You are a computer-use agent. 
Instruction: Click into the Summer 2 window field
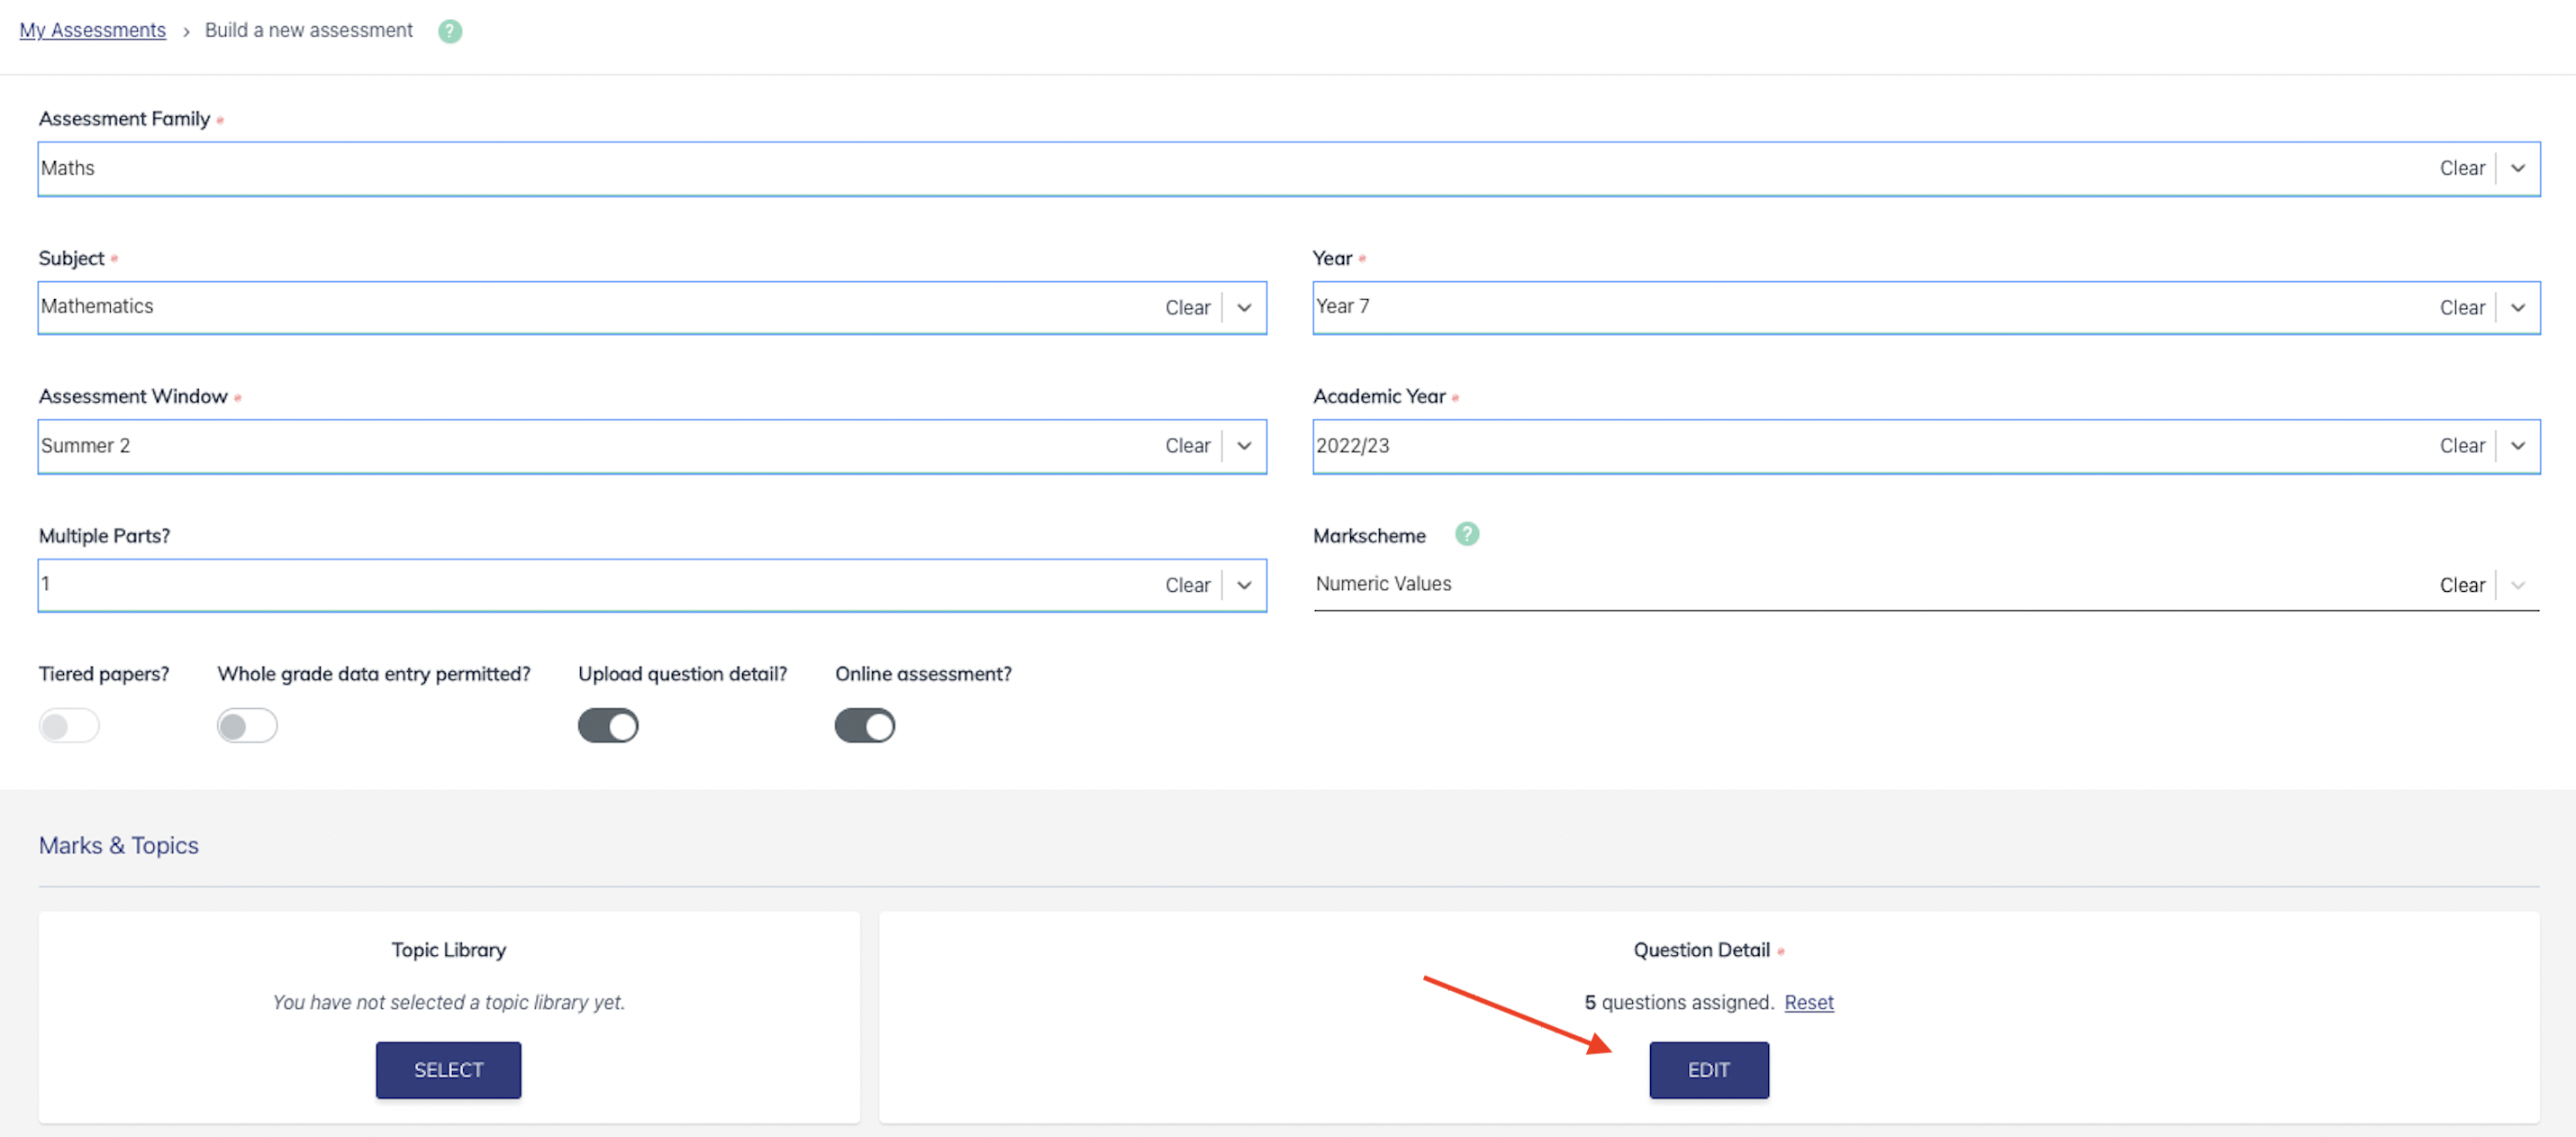coord(652,446)
